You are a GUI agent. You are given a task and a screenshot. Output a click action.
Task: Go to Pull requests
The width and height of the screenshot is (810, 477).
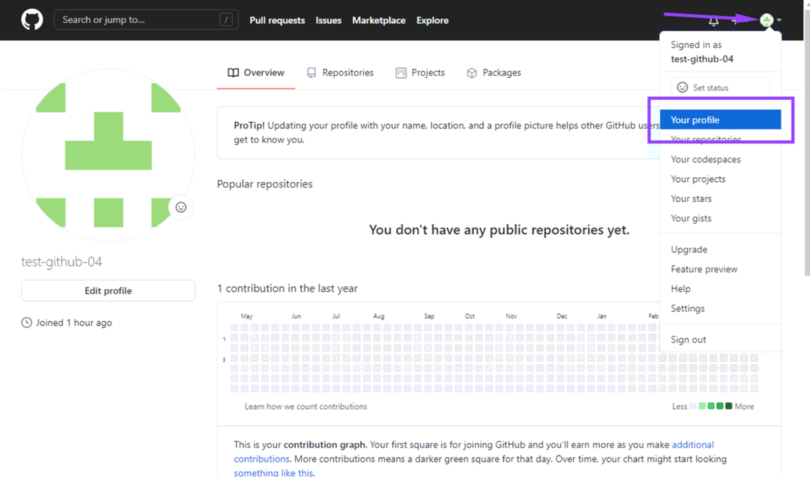(277, 20)
